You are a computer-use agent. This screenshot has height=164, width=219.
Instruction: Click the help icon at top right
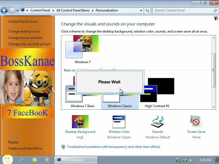[216, 18]
